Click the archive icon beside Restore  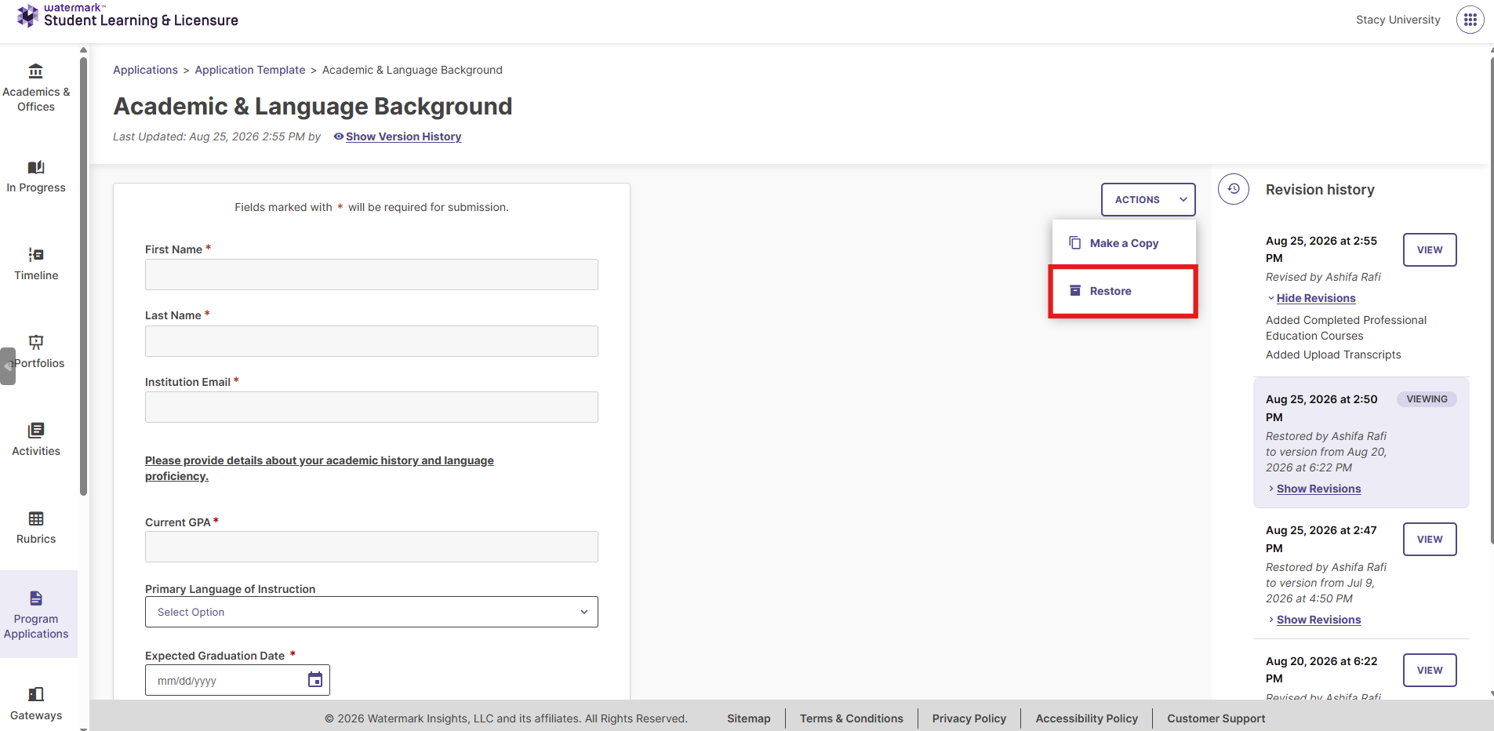pos(1075,291)
